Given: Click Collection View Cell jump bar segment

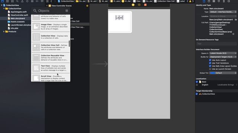Looking at the screenshot, I should pyautogui.click(x=164, y=1).
